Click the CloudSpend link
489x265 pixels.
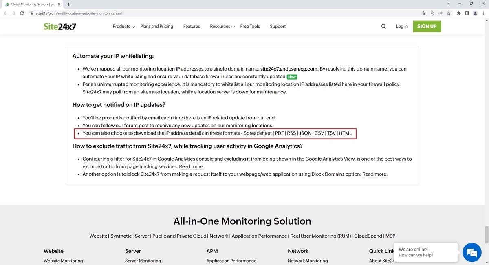pos(368,236)
